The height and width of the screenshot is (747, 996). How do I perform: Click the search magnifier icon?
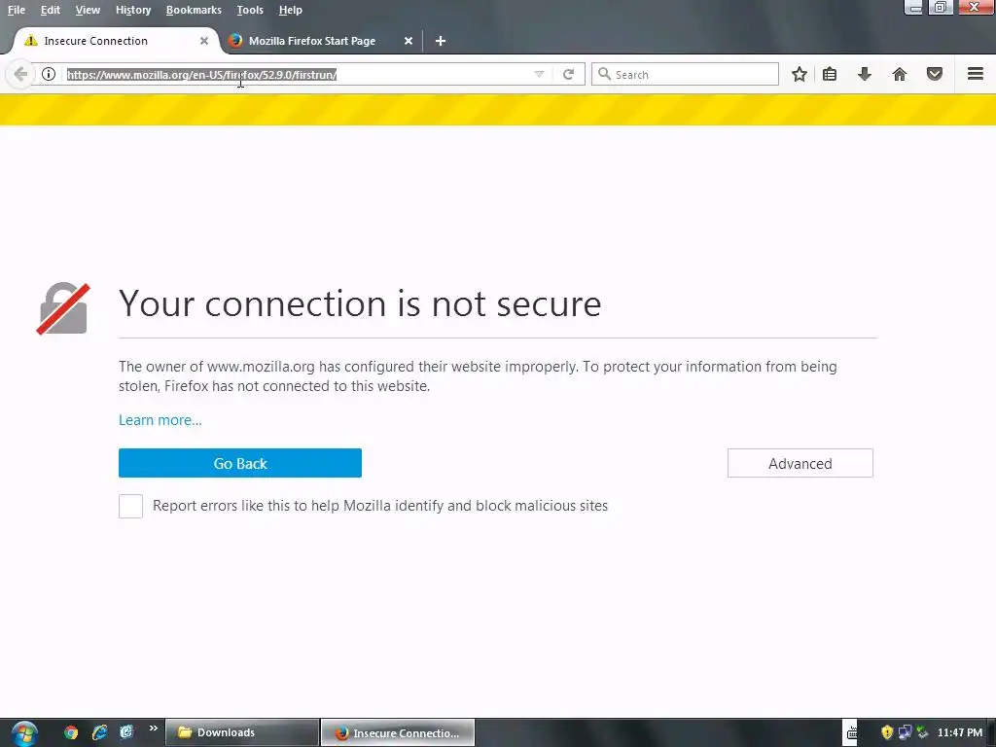(x=604, y=74)
